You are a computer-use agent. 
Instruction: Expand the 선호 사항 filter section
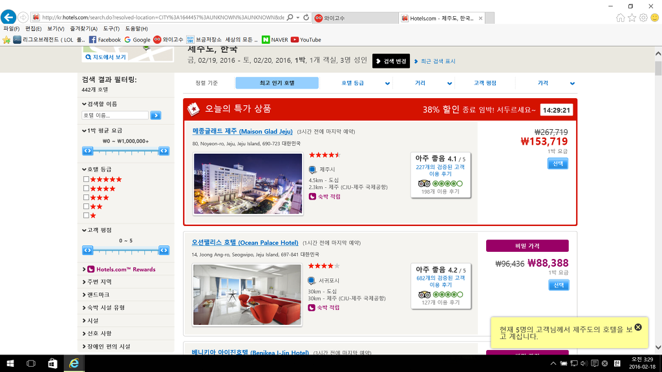tap(97, 334)
